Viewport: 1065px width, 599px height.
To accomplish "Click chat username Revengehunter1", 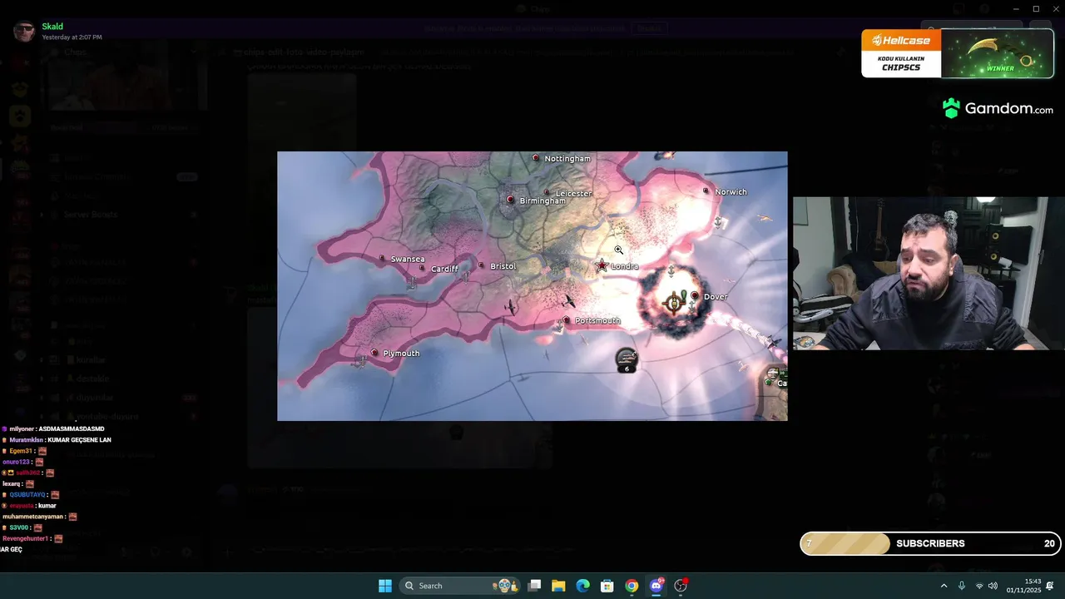I will pos(25,538).
